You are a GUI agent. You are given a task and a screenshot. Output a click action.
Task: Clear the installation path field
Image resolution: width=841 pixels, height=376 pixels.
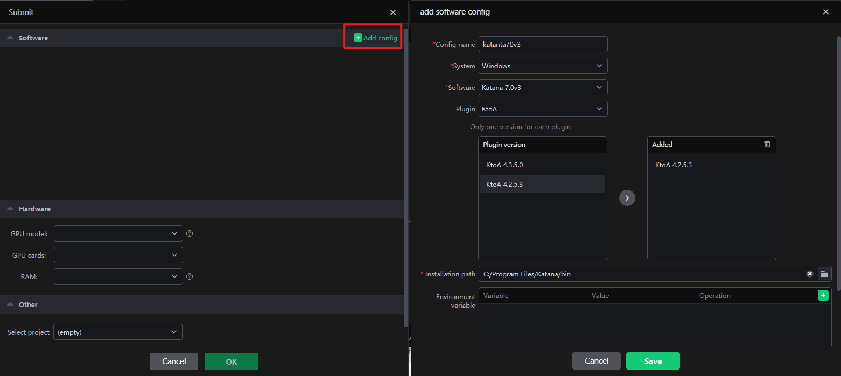coord(809,274)
